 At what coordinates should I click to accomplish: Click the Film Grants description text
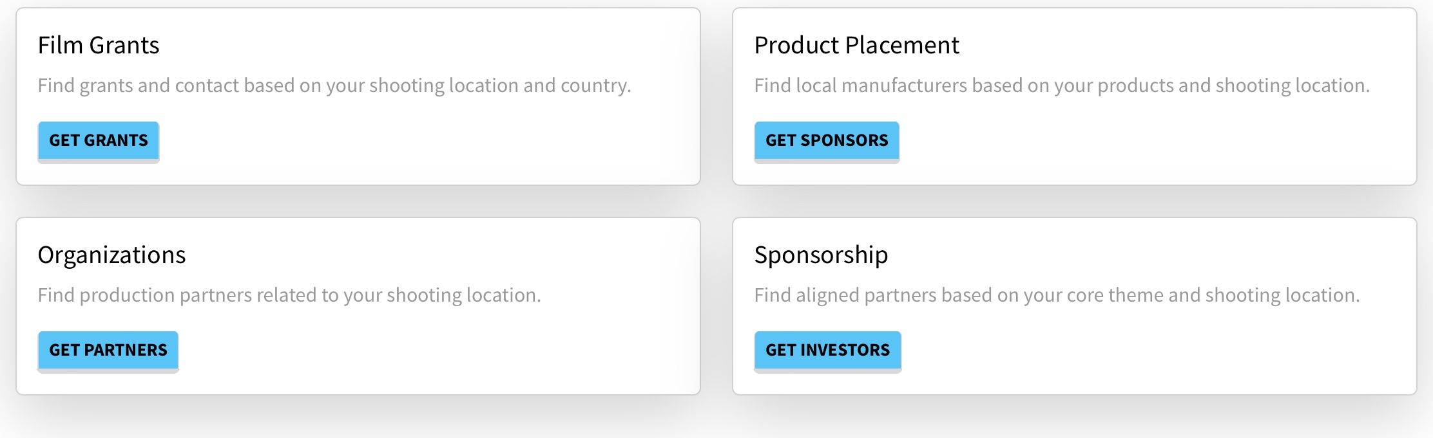click(x=334, y=86)
